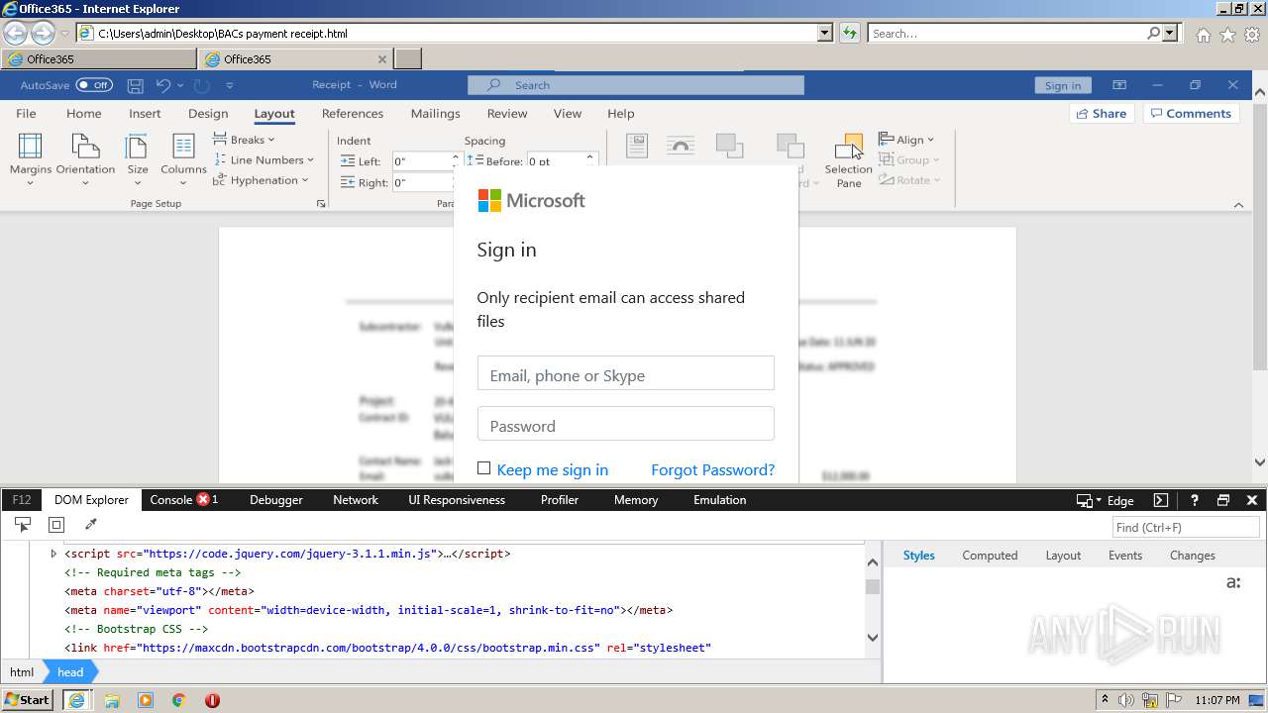Open IE Home page icon

(x=1203, y=35)
